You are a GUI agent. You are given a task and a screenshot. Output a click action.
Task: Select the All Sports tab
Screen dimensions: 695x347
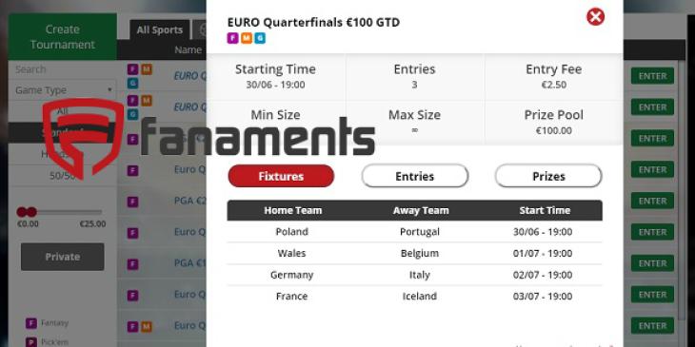click(160, 30)
